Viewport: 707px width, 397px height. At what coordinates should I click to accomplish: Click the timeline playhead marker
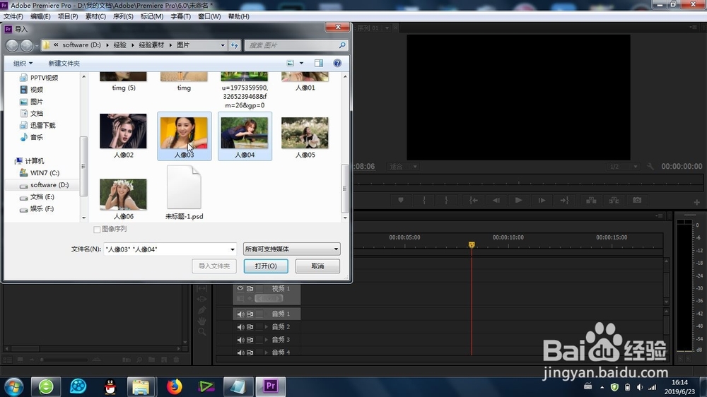[472, 244]
